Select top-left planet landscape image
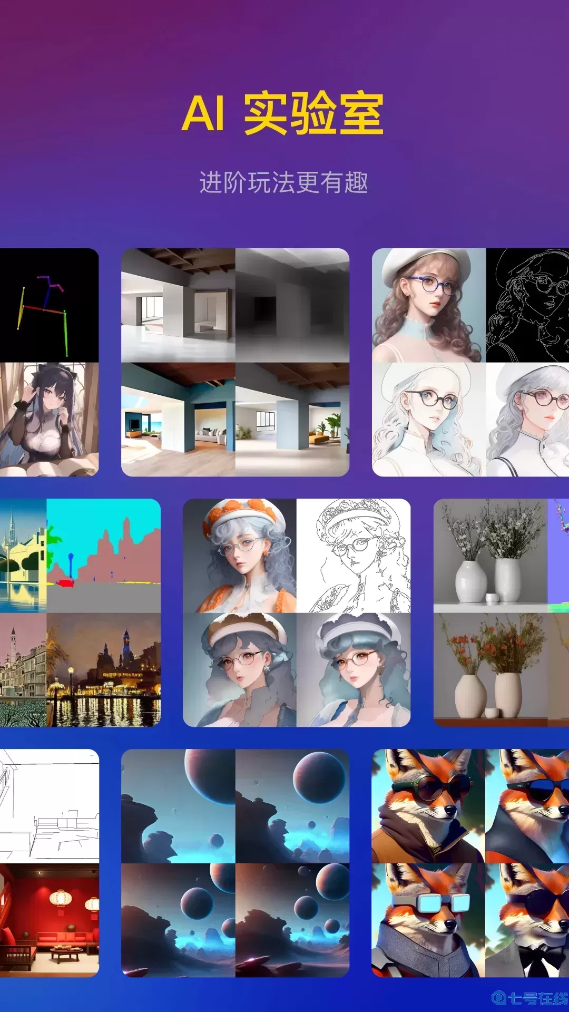This screenshot has height=1012, width=569. 178,805
